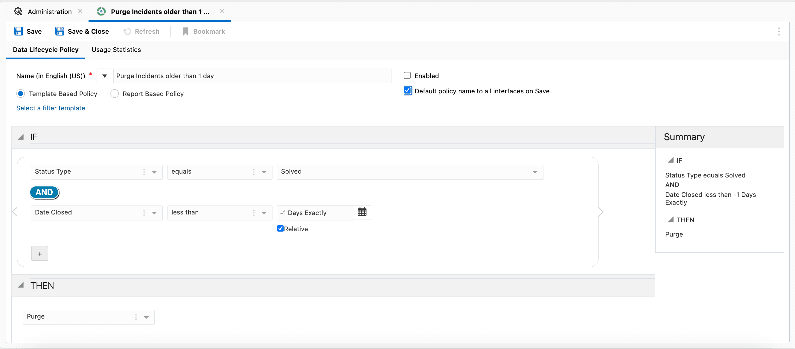Click Select a filter template link
Viewport: 795px width, 349px height.
[51, 108]
